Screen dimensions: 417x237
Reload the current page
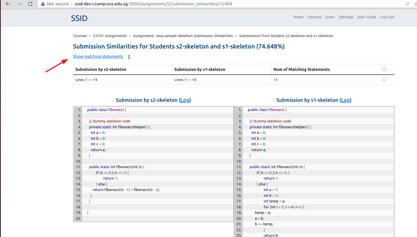[x=30, y=4]
